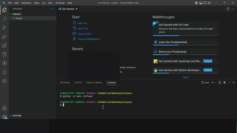Open the Help menu

70,3
